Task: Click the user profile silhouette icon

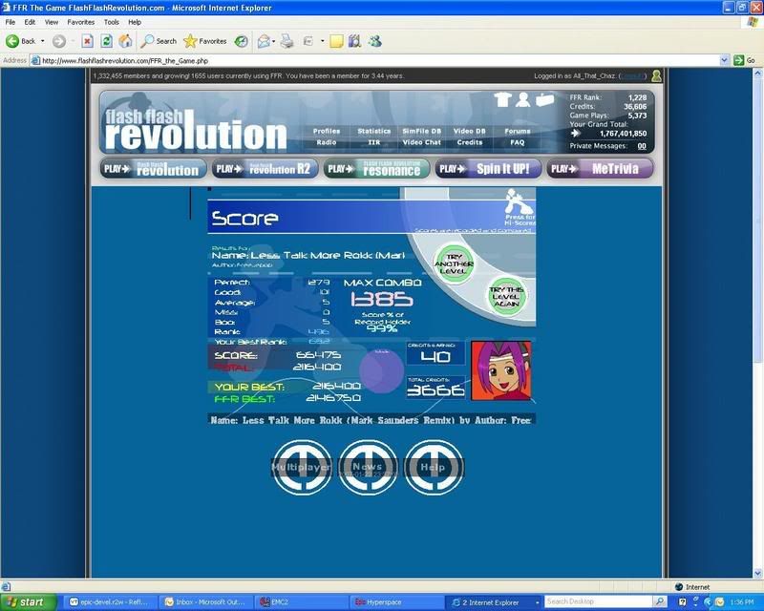Action: 523,99
